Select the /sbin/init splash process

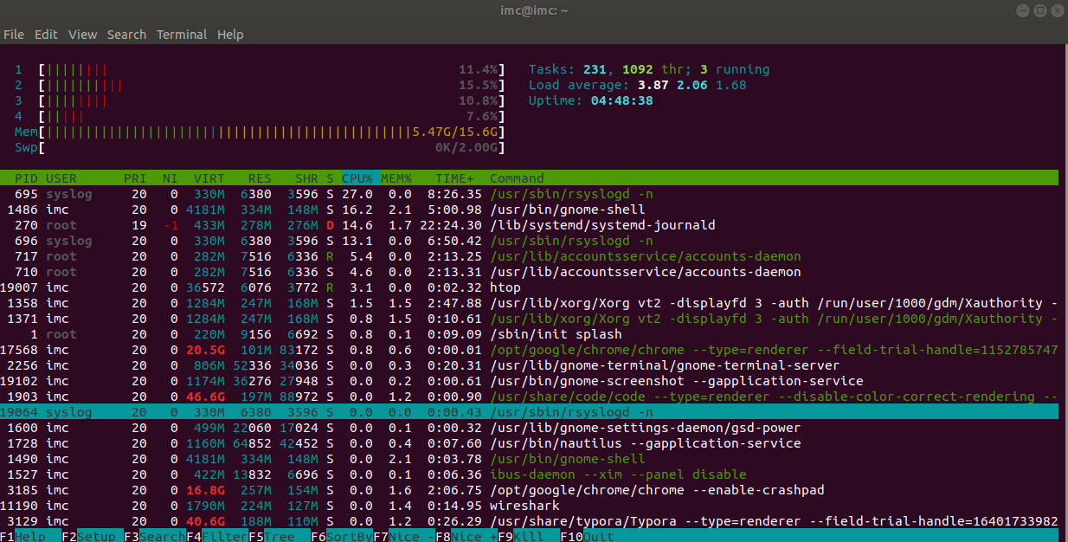tap(530, 334)
